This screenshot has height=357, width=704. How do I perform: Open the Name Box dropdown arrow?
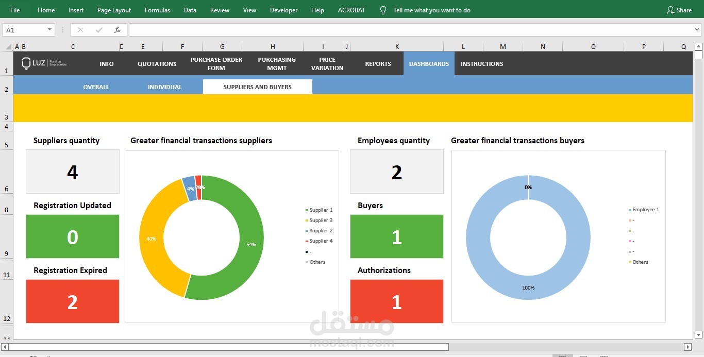tap(50, 30)
